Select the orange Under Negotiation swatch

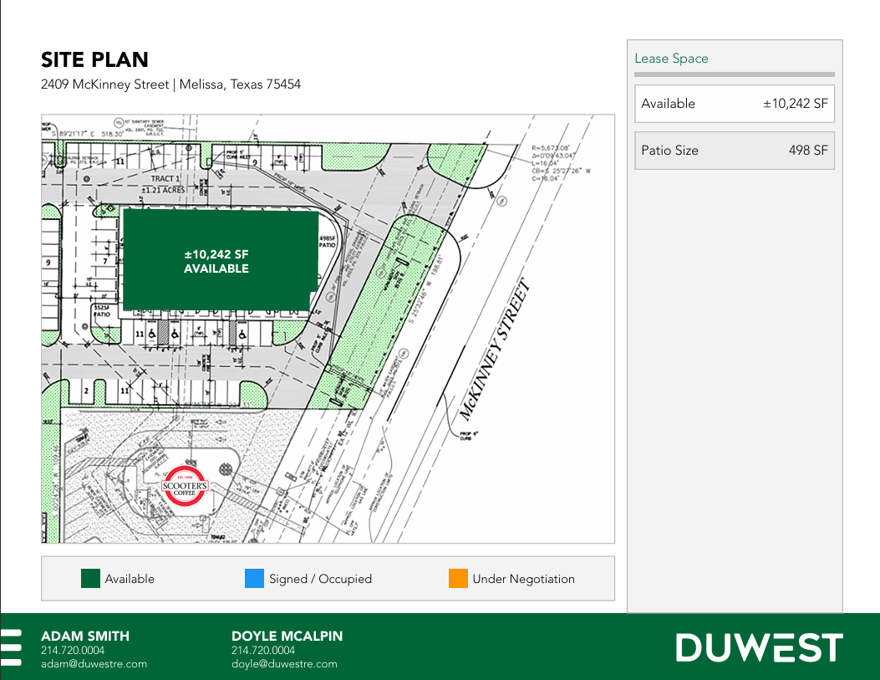pos(458,578)
